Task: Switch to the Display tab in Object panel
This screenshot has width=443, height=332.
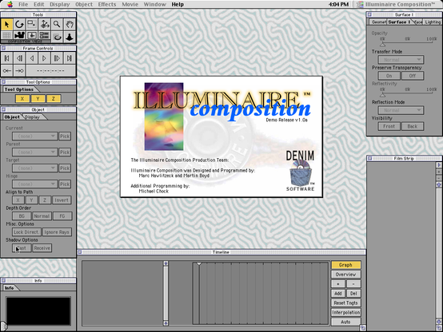Action: [x=33, y=117]
